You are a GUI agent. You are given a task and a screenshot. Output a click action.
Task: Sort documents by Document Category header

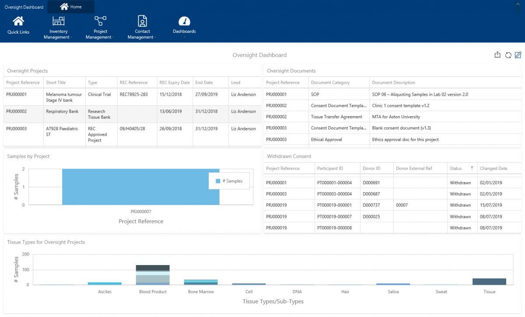point(339,83)
